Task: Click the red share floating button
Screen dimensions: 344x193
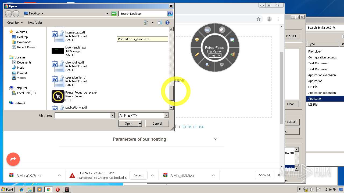Action: pos(13,159)
